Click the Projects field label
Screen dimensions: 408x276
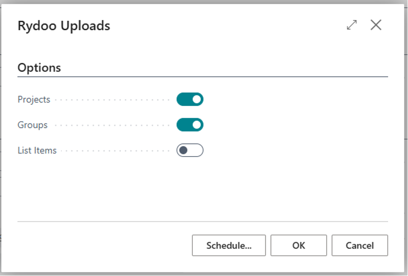(x=34, y=100)
